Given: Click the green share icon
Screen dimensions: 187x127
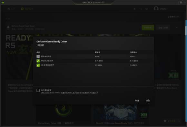Looking at the screenshot, I should pyautogui.click(x=141, y=9).
